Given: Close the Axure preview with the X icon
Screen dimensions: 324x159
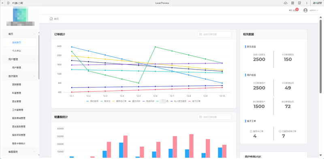Looking at the screenshot, I should click(2, 3).
